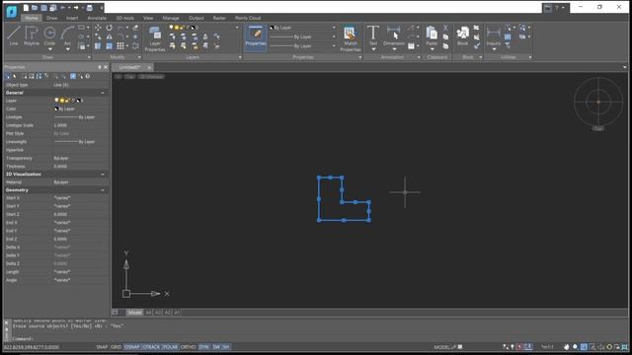The width and height of the screenshot is (632, 355).
Task: Activate Match Properties tool
Action: [350, 38]
